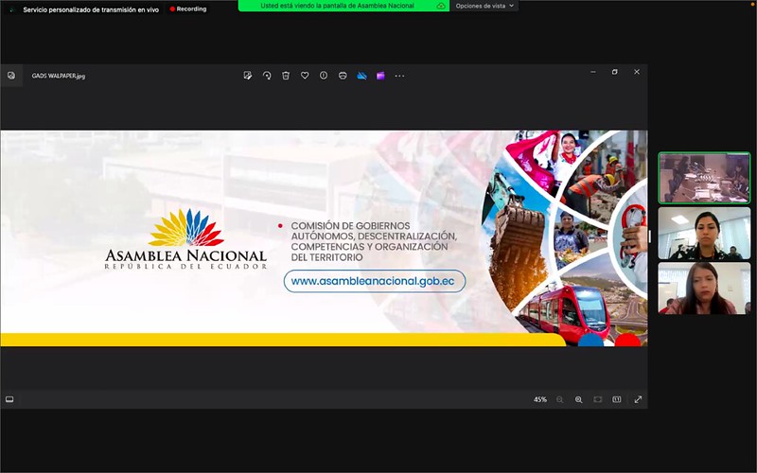Mark the photo as favorite with heart icon
The image size is (757, 473).
305,76
